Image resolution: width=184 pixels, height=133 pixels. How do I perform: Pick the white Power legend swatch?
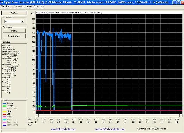coord(4,109)
